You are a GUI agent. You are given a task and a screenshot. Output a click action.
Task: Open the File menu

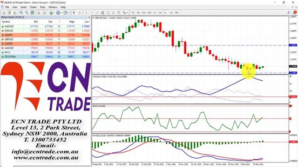coord(7,7)
